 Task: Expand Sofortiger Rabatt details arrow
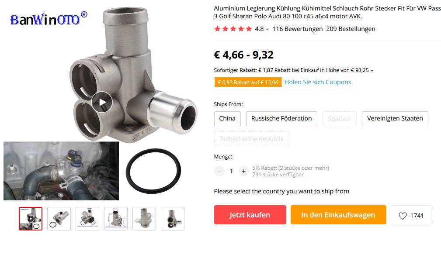pyautogui.click(x=372, y=71)
